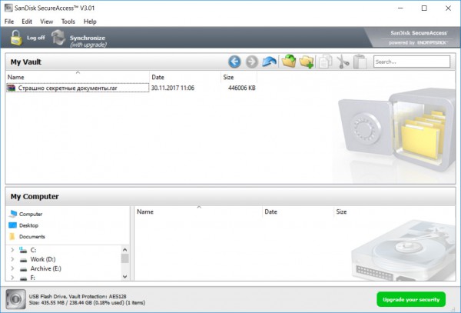
Task: Click Synchronize (with upgrade) button
Action: pos(78,38)
